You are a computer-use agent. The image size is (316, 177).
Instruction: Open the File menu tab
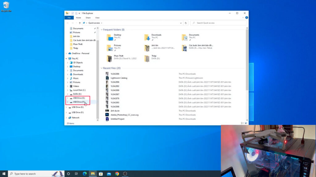point(69,18)
